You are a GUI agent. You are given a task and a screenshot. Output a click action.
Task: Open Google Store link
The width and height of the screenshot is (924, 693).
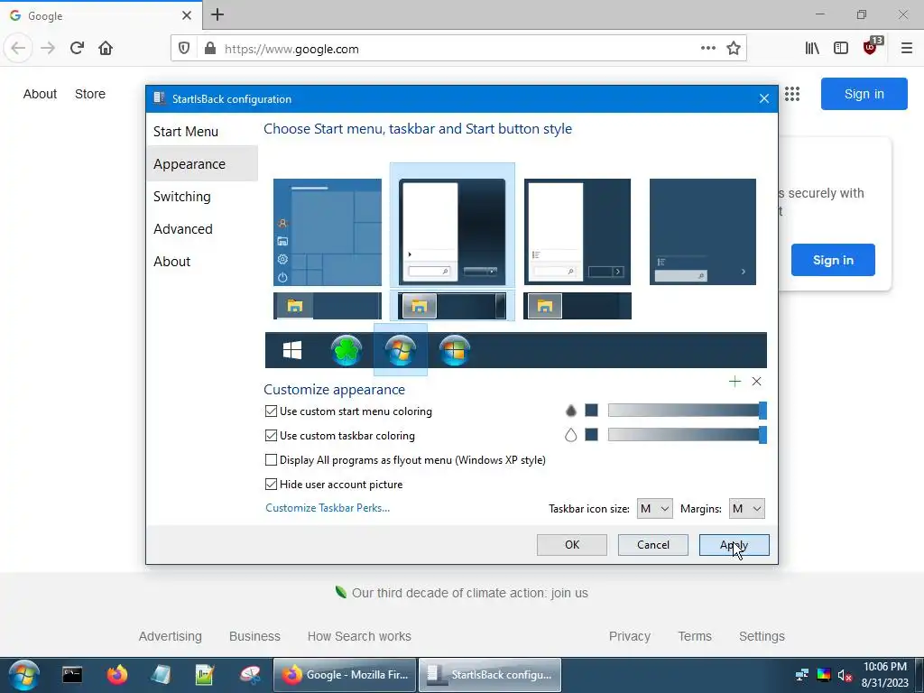pos(90,94)
